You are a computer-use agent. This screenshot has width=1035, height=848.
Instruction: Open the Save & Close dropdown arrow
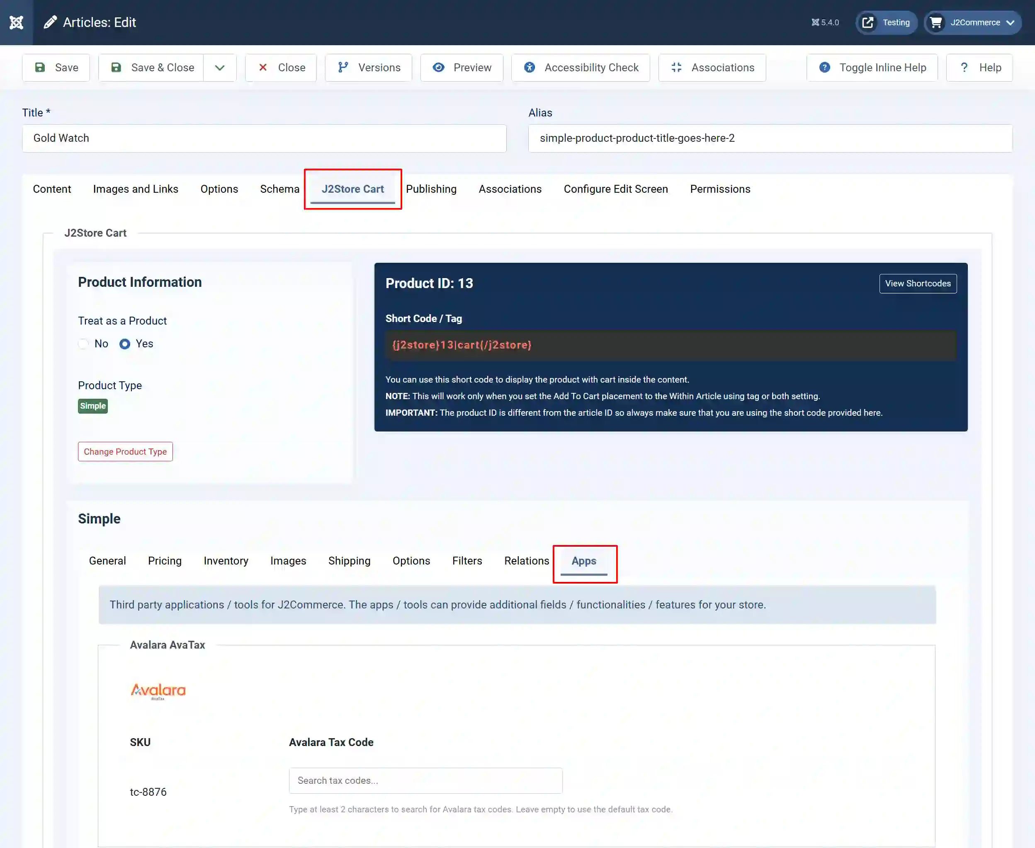[220, 68]
